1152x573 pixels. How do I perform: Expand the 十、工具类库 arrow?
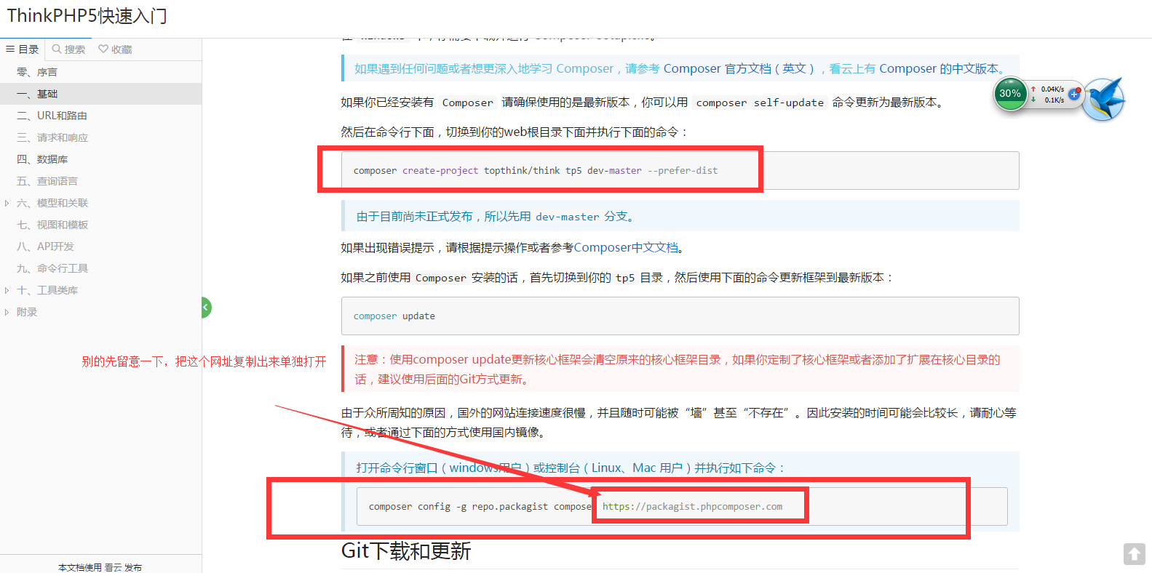tap(7, 290)
